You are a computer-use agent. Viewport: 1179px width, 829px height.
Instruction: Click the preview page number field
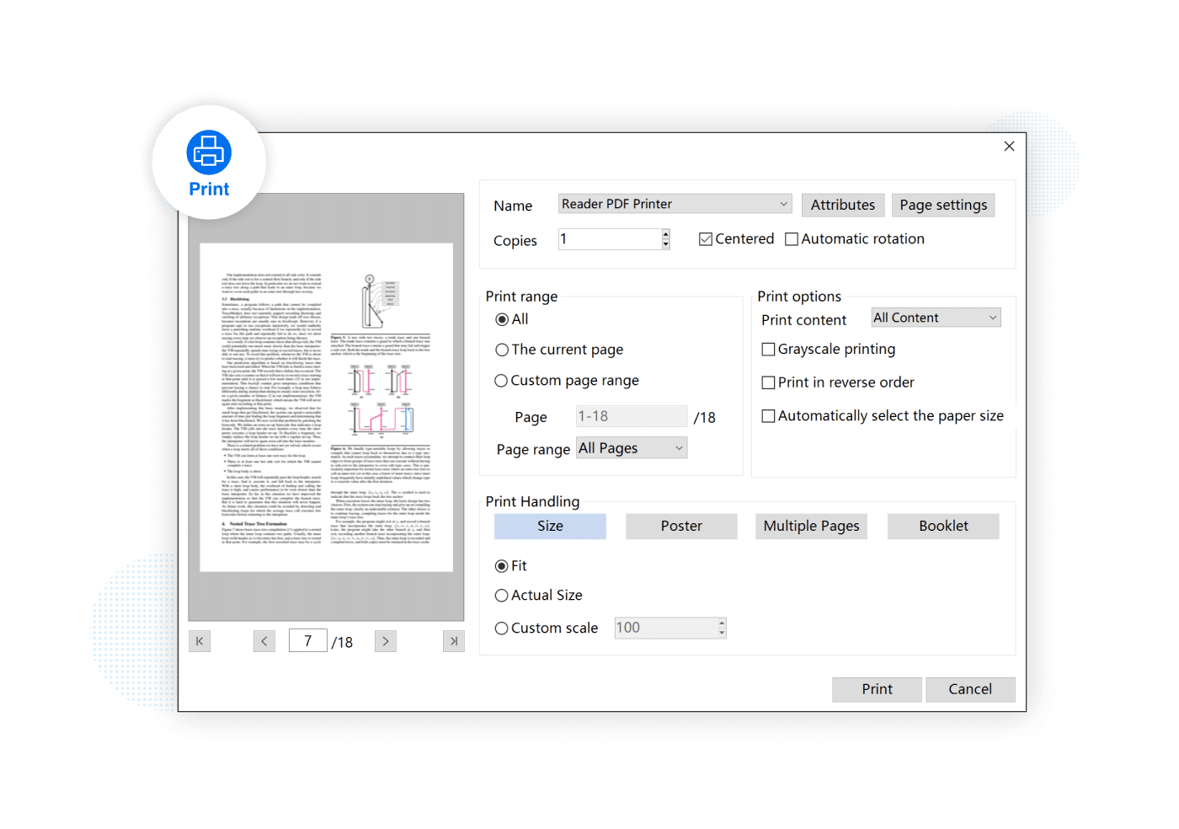click(x=308, y=641)
